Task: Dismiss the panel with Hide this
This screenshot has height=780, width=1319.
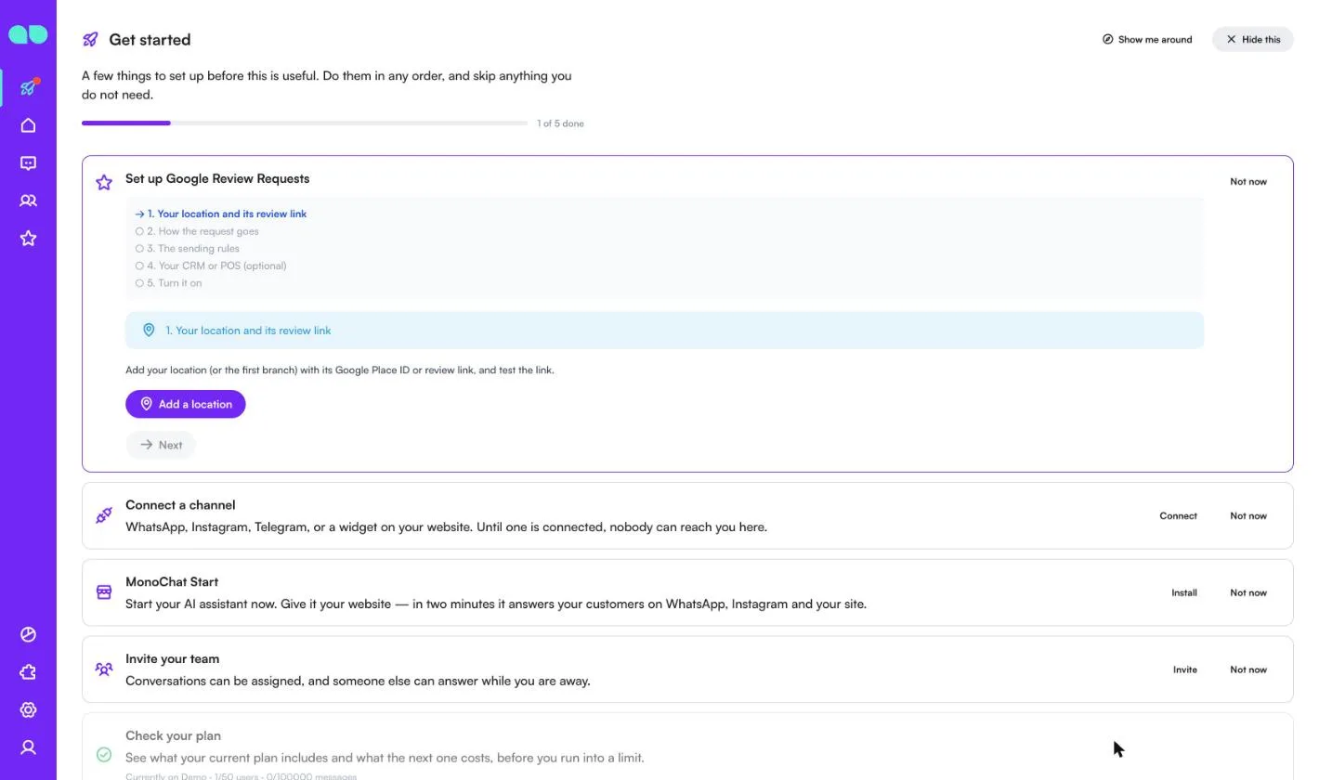Action: click(x=1252, y=39)
